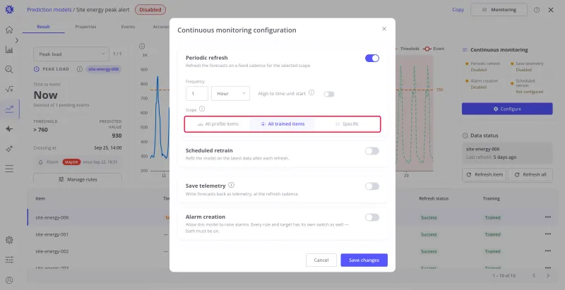The width and height of the screenshot is (565, 290).
Task: Click the Monitoring button
Action: coord(499,10)
